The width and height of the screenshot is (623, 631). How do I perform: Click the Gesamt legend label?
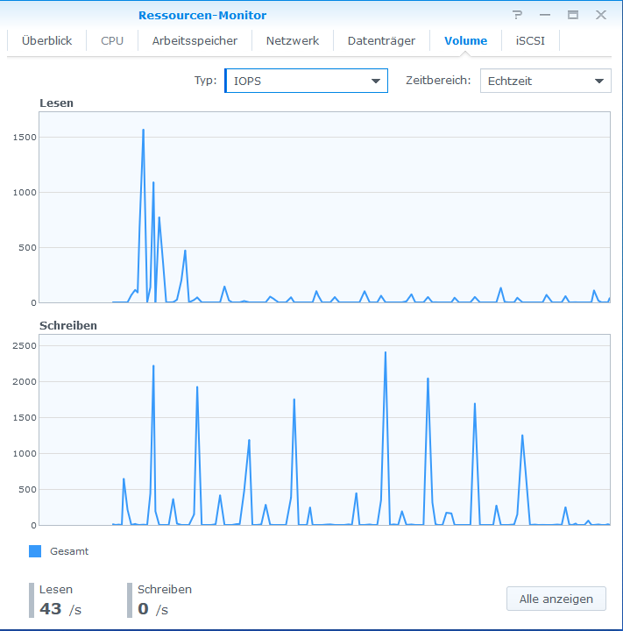point(69,551)
